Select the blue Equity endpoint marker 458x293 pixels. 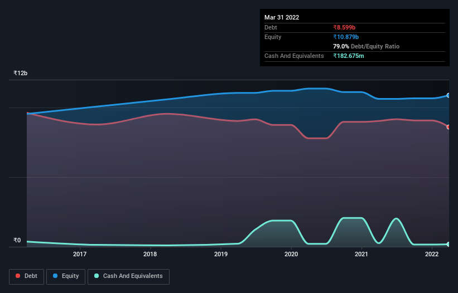click(449, 95)
